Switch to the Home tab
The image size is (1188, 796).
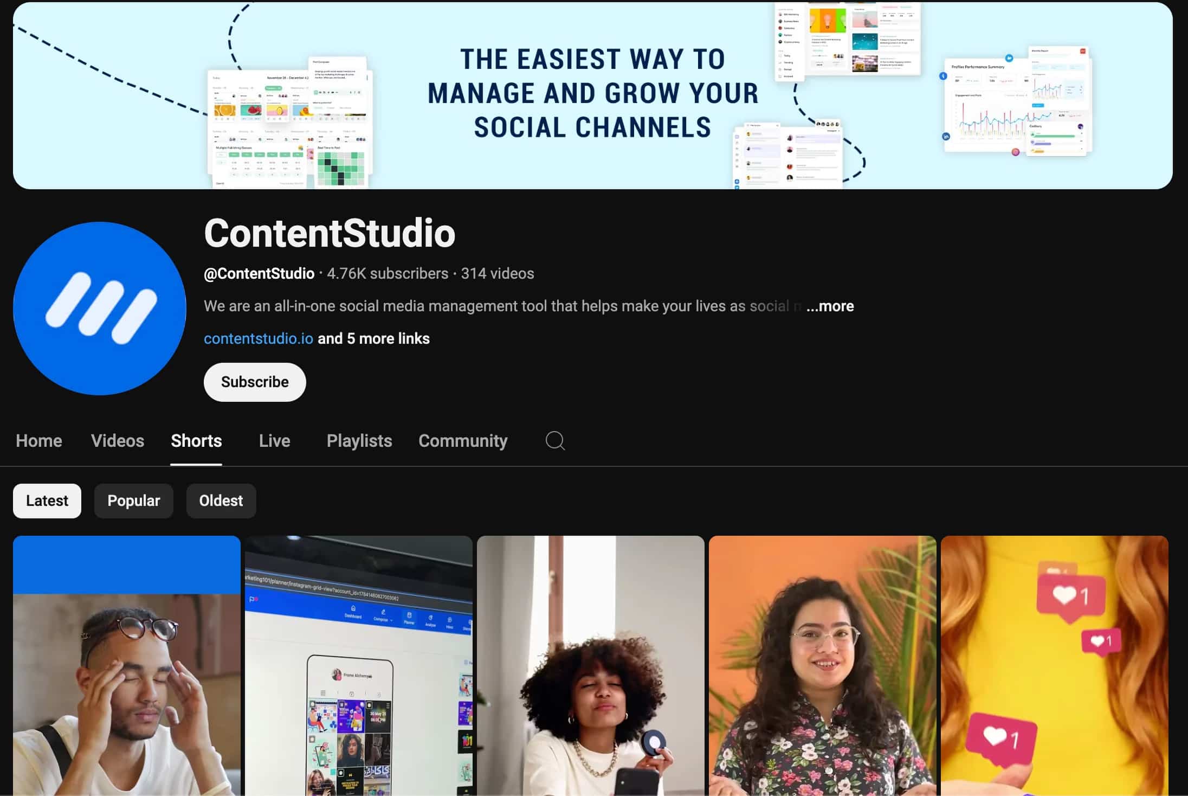click(x=38, y=441)
